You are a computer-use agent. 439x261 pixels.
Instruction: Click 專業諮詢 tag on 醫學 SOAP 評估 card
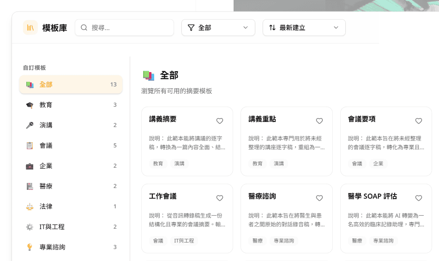[383, 241]
